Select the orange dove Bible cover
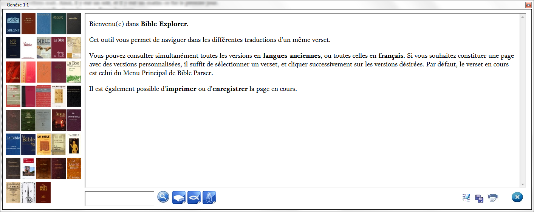The height and width of the screenshot is (212, 534). click(43, 72)
